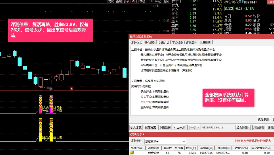Click the 8.22 current price
Screen dimensions: 274x155
(x=229, y=9)
